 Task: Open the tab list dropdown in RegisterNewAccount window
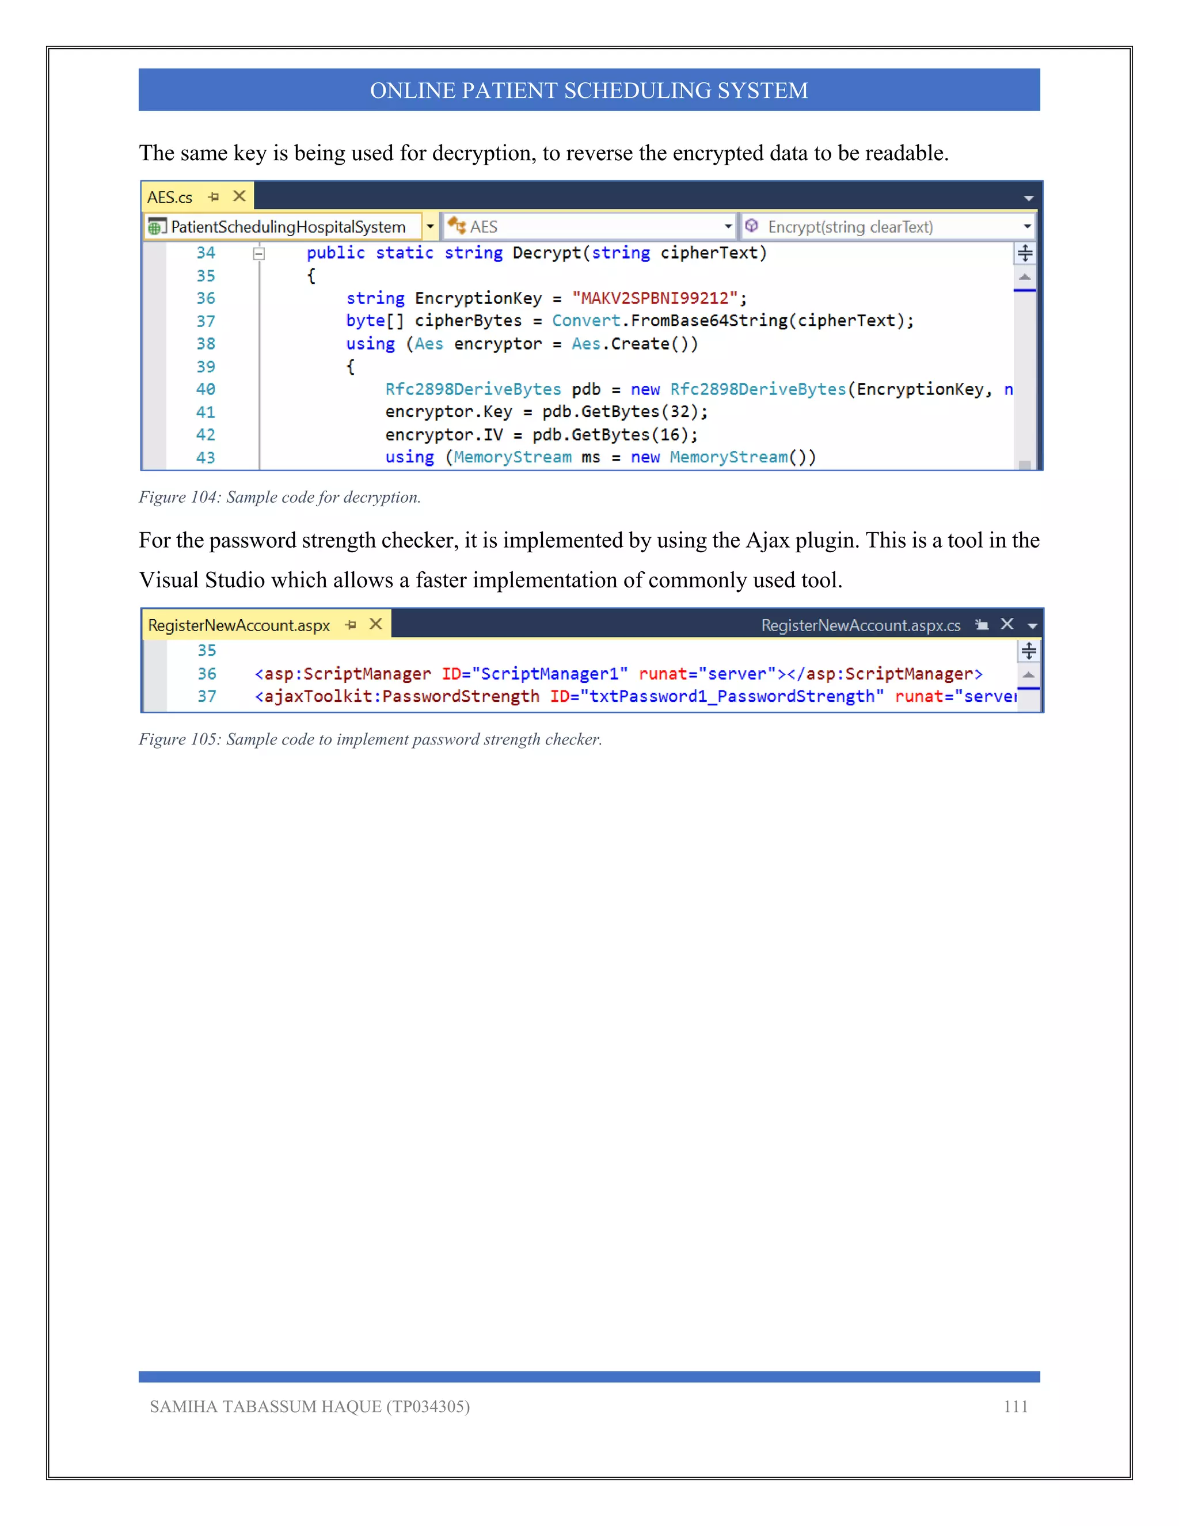coord(1032,626)
